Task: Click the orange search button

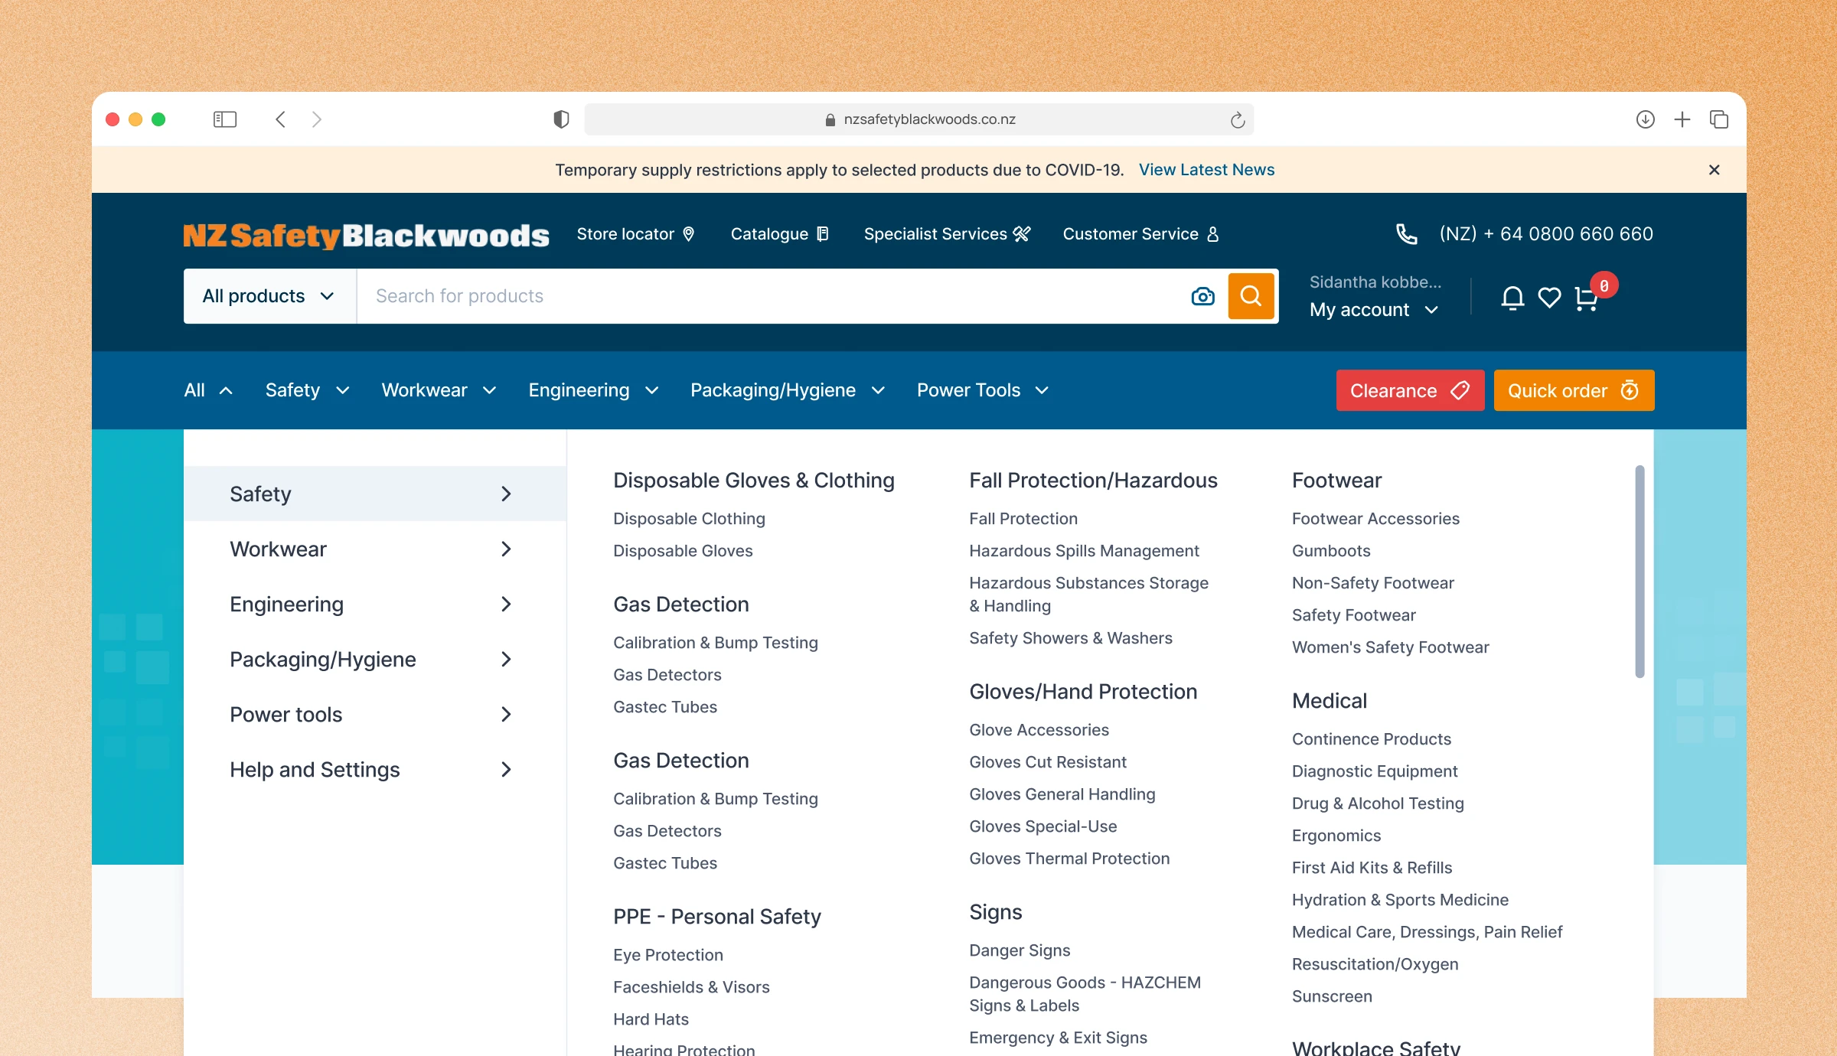Action: coord(1251,296)
